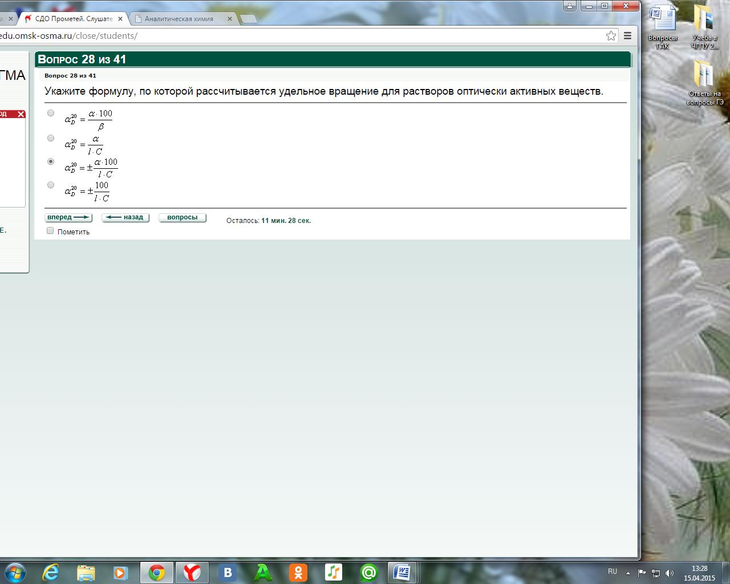Go forward with the вперед button
The width and height of the screenshot is (730, 584).
(x=68, y=217)
